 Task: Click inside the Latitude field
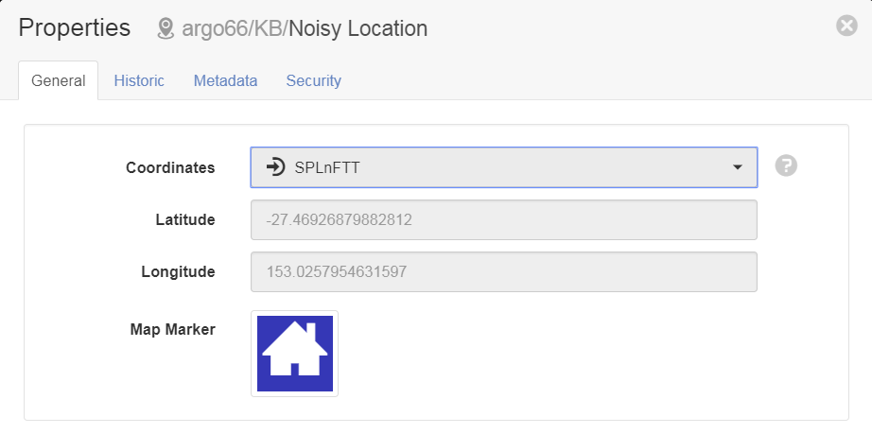tap(504, 220)
